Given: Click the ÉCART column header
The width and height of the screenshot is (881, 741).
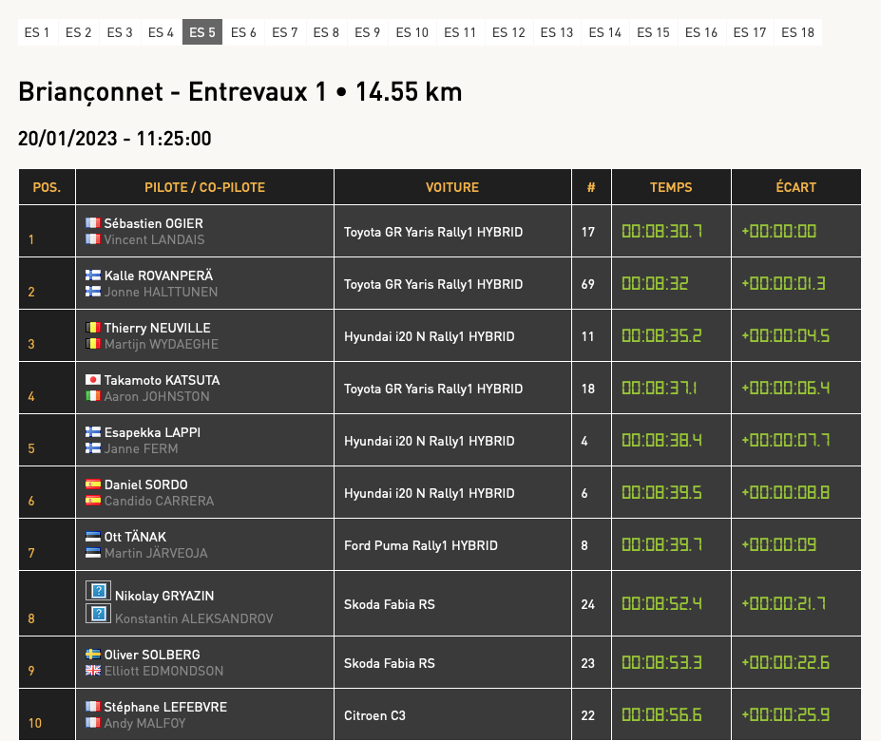Looking at the screenshot, I should (796, 187).
